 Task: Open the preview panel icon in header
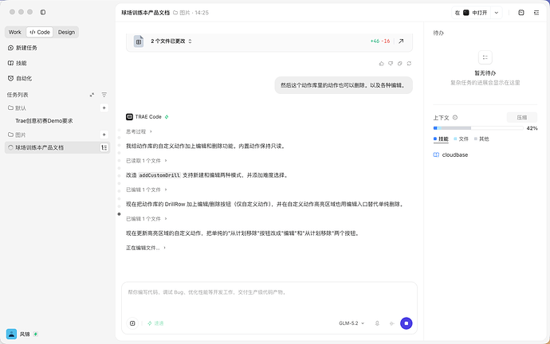521,13
